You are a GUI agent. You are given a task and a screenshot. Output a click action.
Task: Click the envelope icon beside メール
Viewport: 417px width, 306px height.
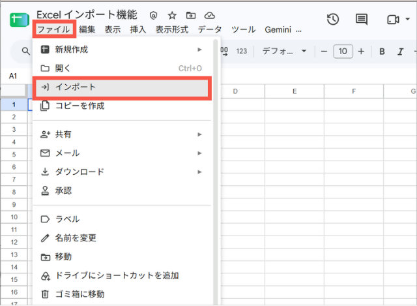click(45, 153)
